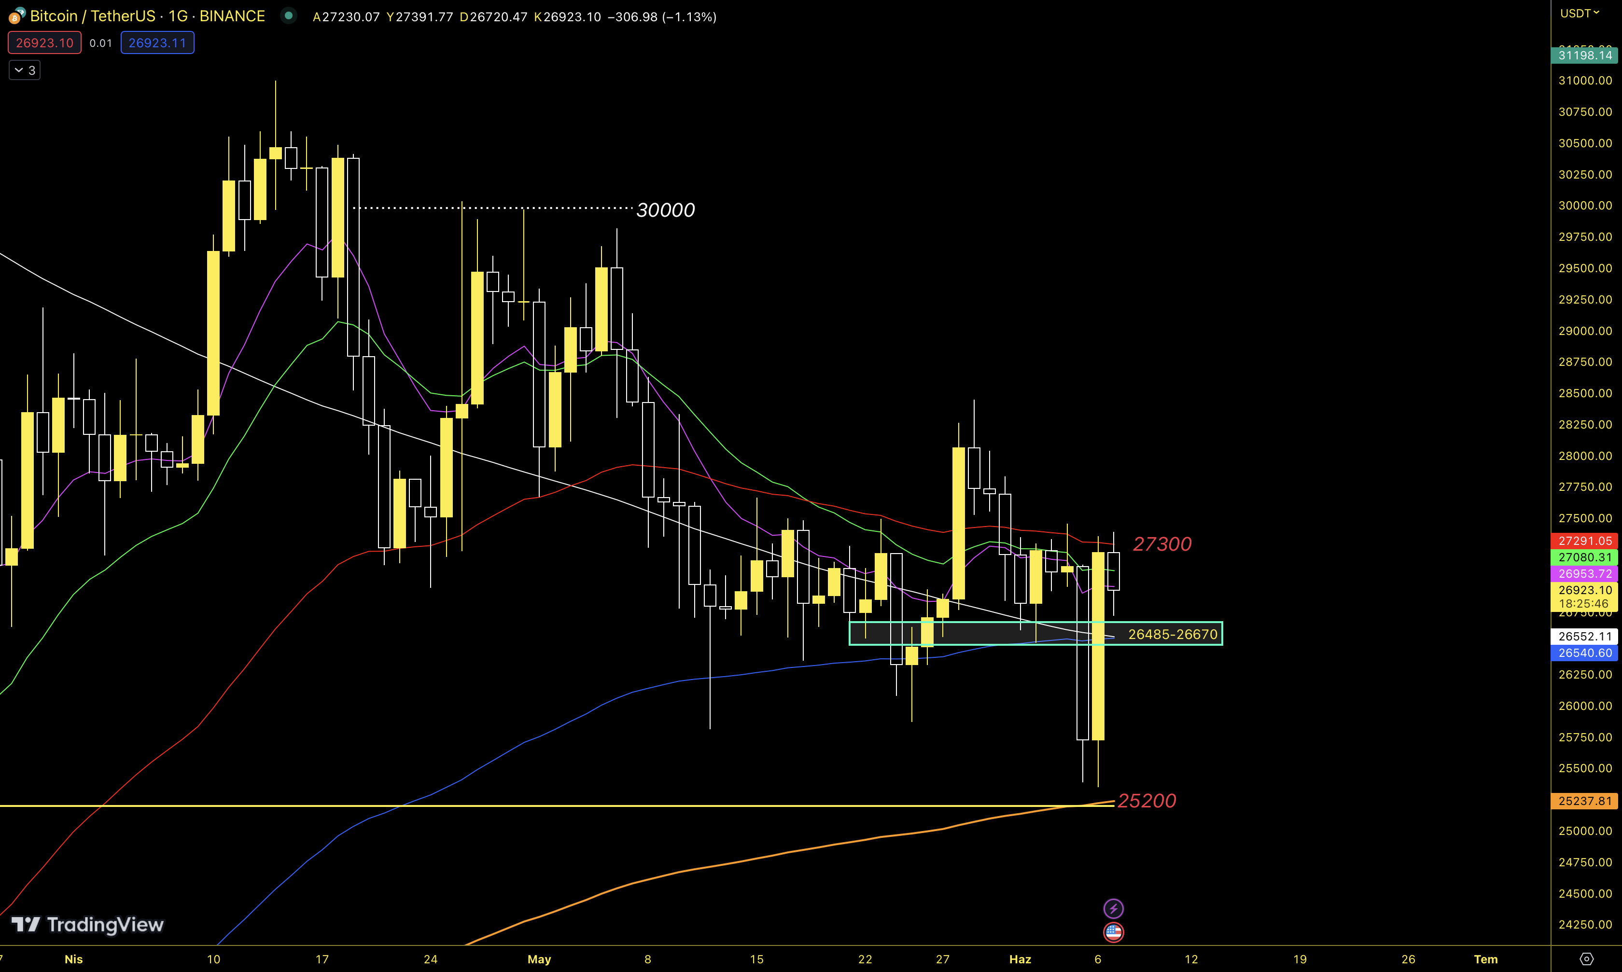Image resolution: width=1622 pixels, height=972 pixels.
Task: Click the purple 26953.72 moving average label
Action: (1585, 574)
